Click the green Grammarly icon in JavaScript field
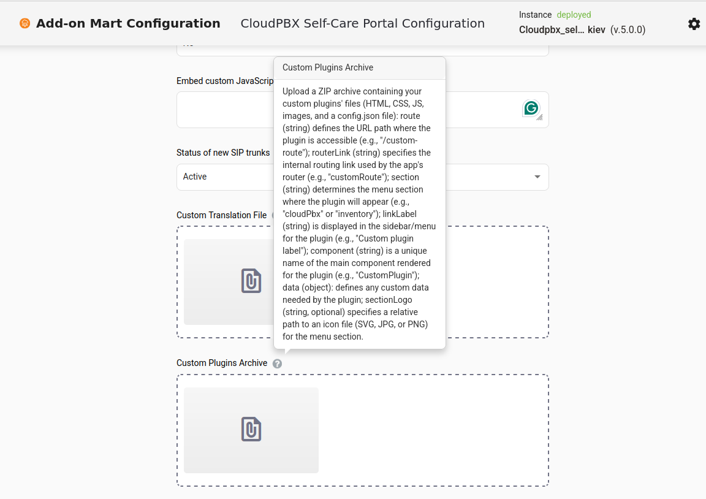This screenshot has height=499, width=706. tap(531, 109)
